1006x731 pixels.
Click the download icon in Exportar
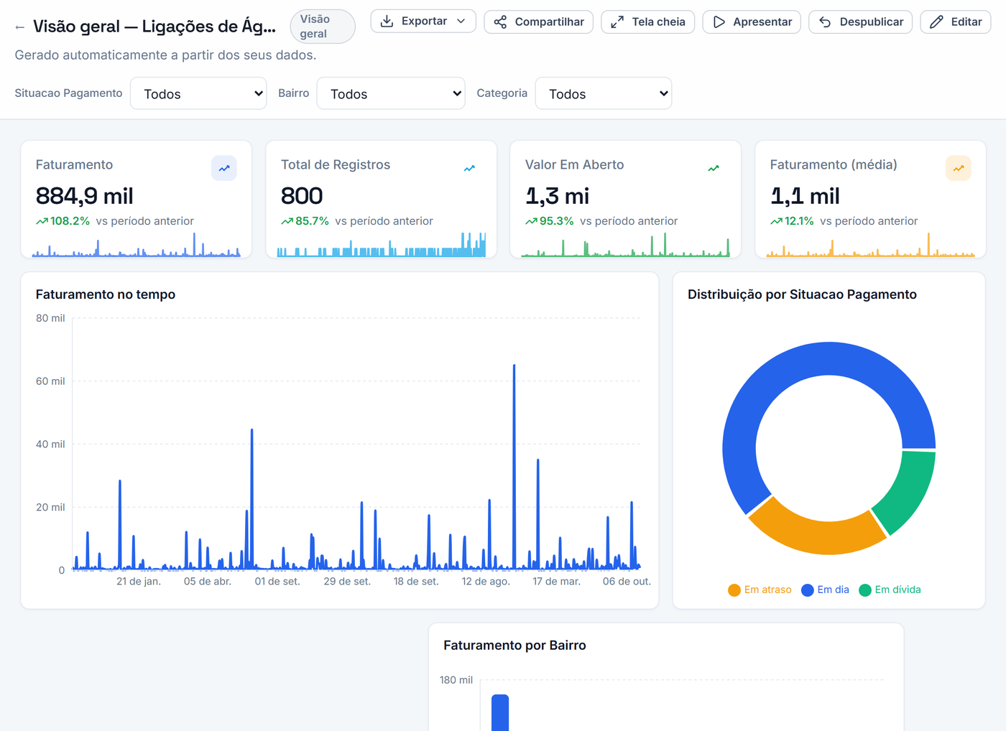(x=387, y=22)
